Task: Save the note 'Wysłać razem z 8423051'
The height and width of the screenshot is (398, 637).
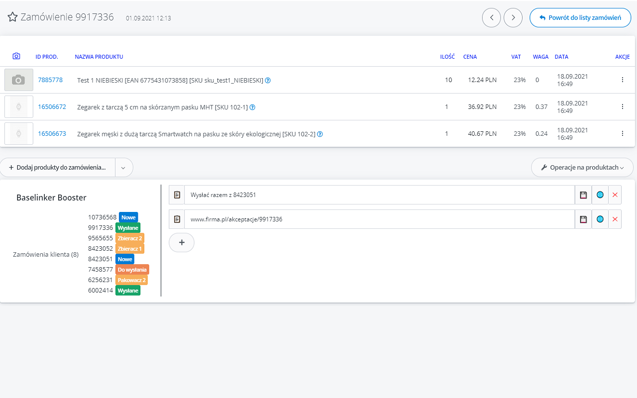Action: (x=583, y=195)
